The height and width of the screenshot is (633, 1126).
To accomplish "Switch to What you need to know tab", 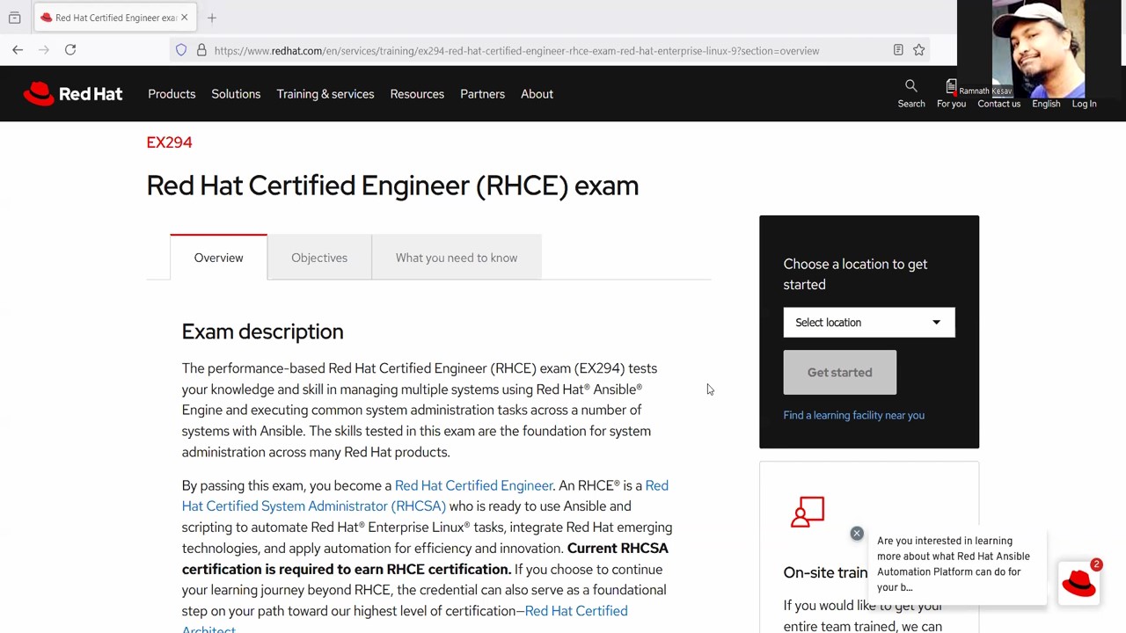I will point(457,258).
